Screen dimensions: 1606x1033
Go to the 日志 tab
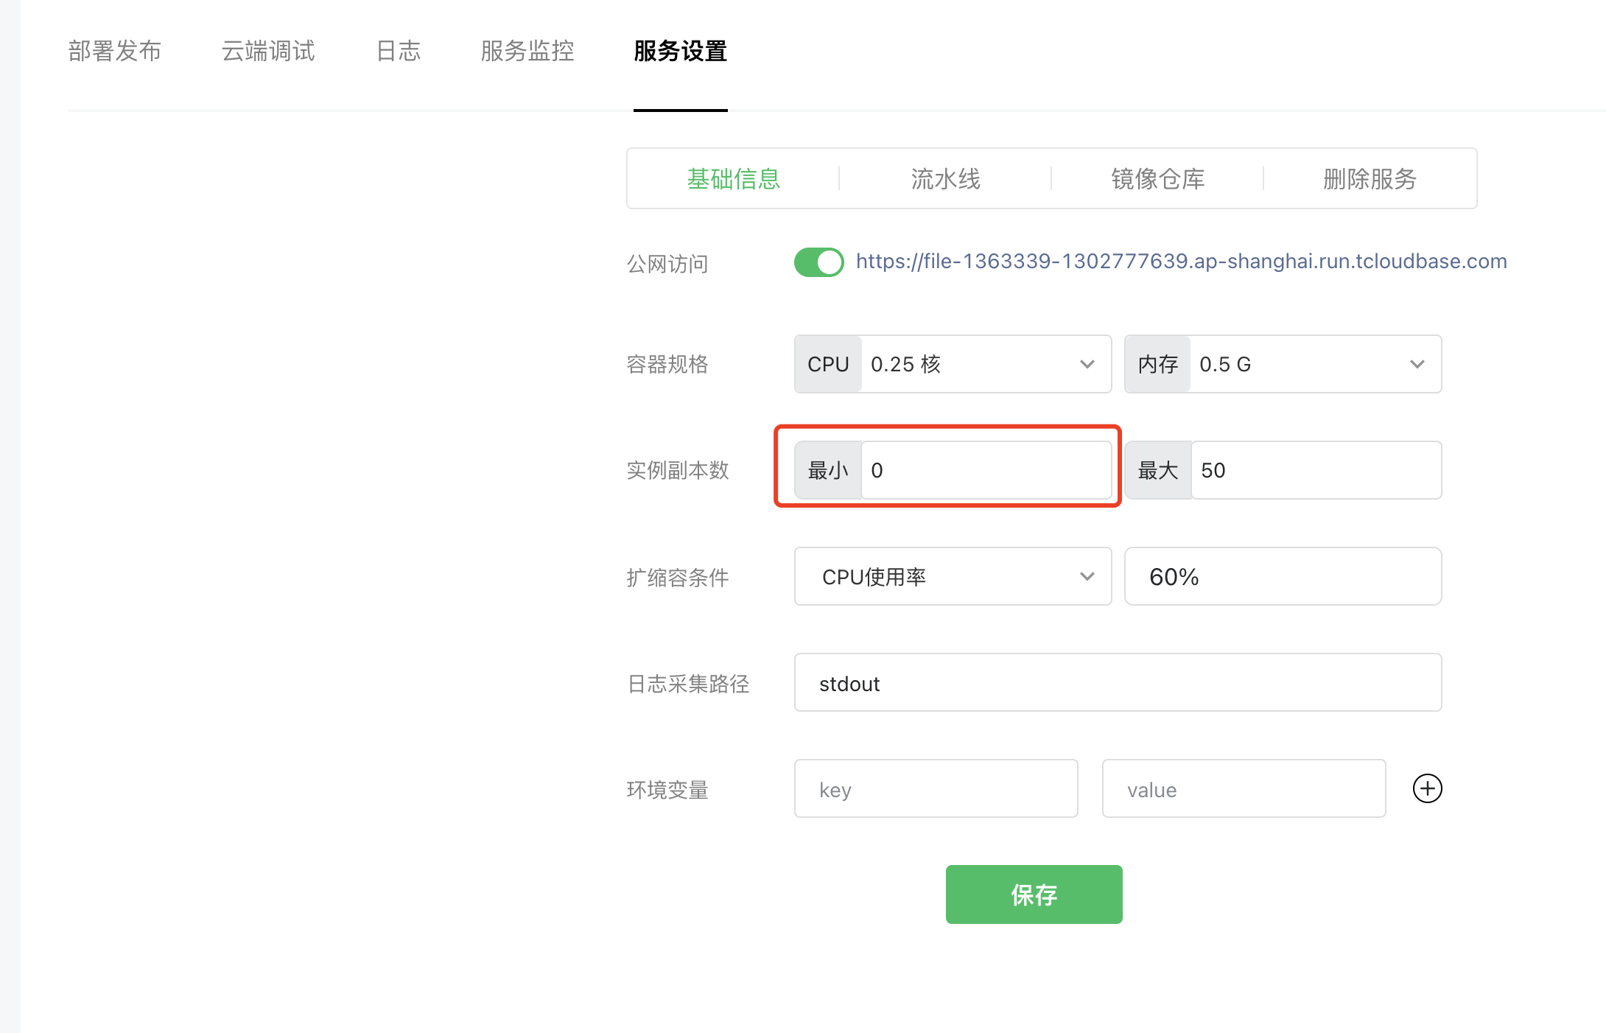(398, 51)
